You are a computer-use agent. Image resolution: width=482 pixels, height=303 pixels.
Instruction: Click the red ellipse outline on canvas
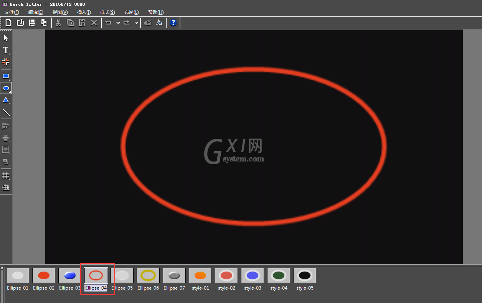(x=254, y=69)
